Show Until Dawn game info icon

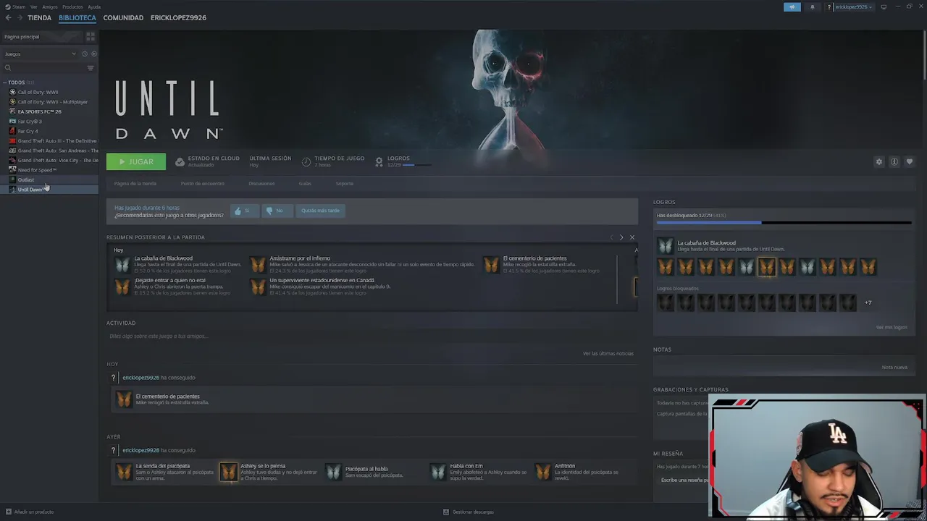point(894,161)
